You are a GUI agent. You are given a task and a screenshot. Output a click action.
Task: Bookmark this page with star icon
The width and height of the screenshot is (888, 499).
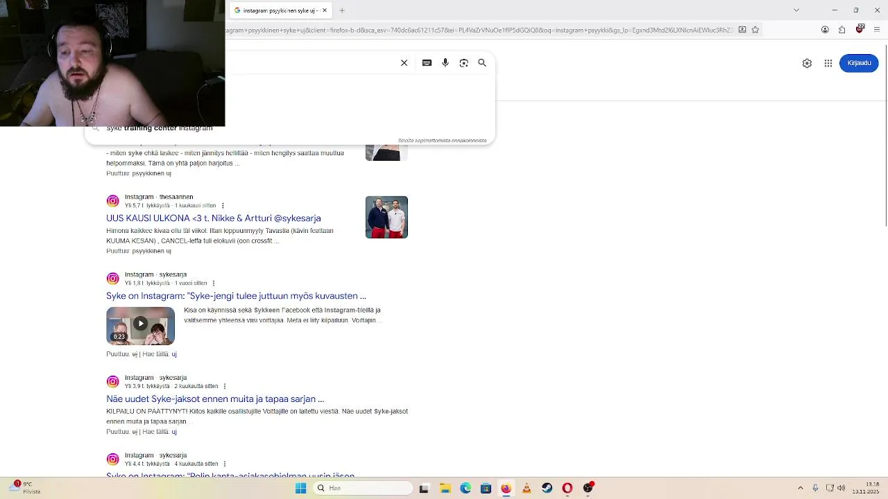coord(755,30)
